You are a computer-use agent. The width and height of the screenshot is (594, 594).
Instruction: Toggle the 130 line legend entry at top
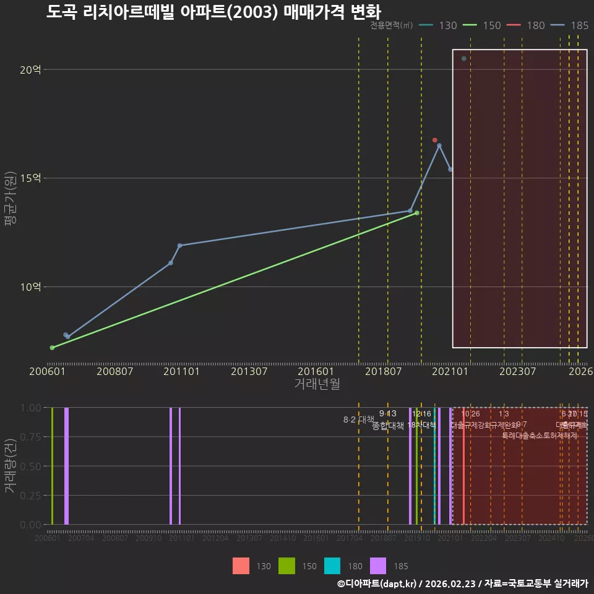pos(438,25)
